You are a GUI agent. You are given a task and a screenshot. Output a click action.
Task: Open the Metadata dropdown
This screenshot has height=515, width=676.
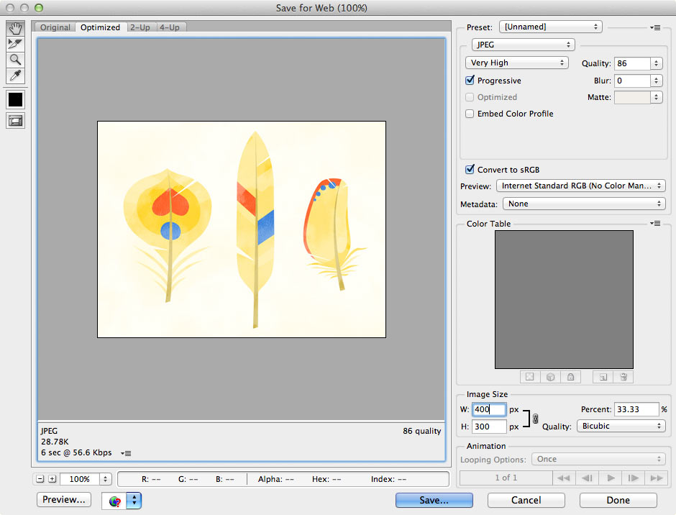pyautogui.click(x=584, y=204)
